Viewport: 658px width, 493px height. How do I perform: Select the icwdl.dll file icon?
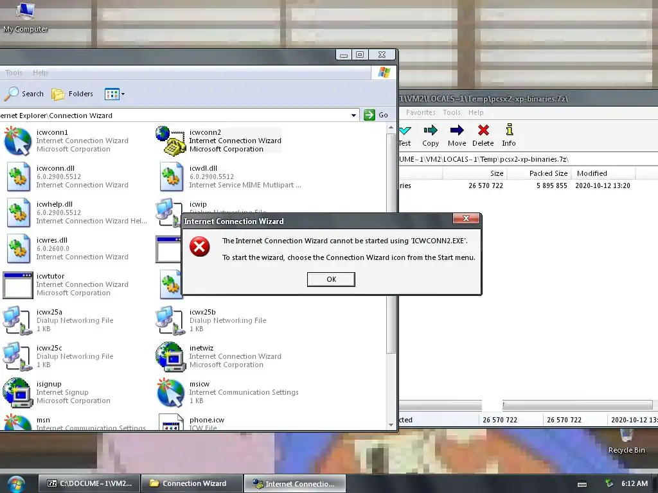tap(171, 177)
